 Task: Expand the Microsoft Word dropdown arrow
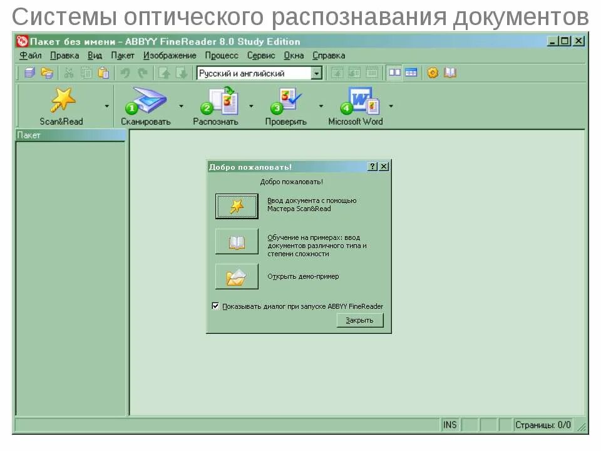(391, 106)
